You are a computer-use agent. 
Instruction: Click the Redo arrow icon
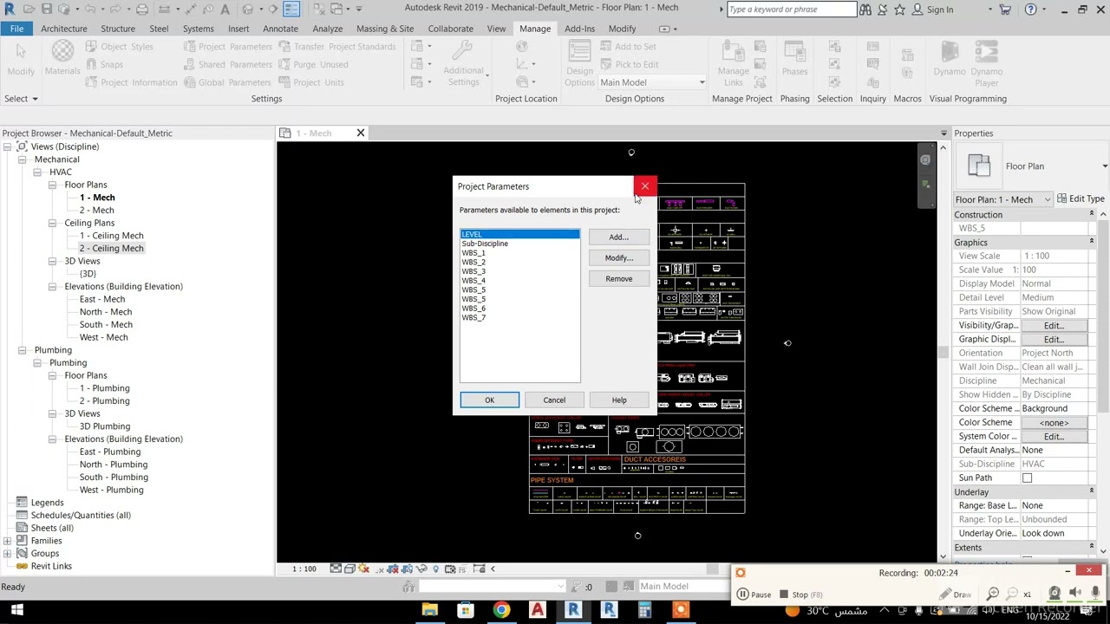click(114, 10)
